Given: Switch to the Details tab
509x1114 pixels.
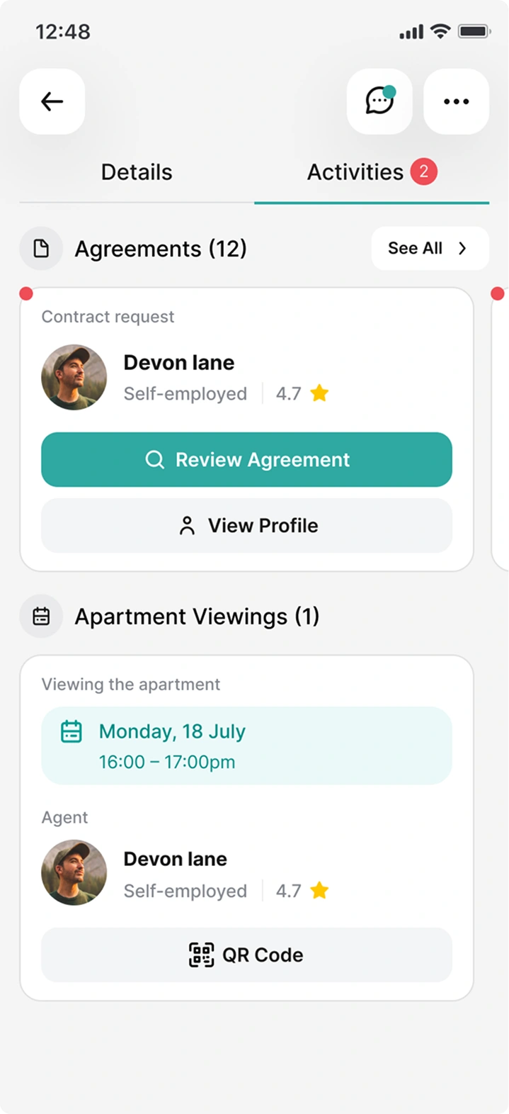Looking at the screenshot, I should click(x=137, y=172).
